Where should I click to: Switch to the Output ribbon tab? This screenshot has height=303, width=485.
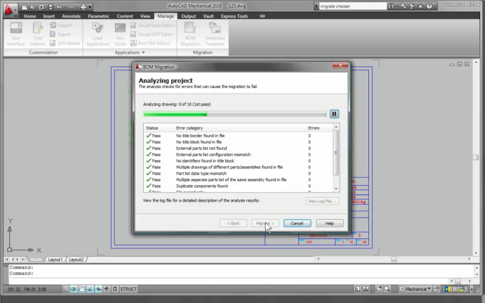point(188,16)
